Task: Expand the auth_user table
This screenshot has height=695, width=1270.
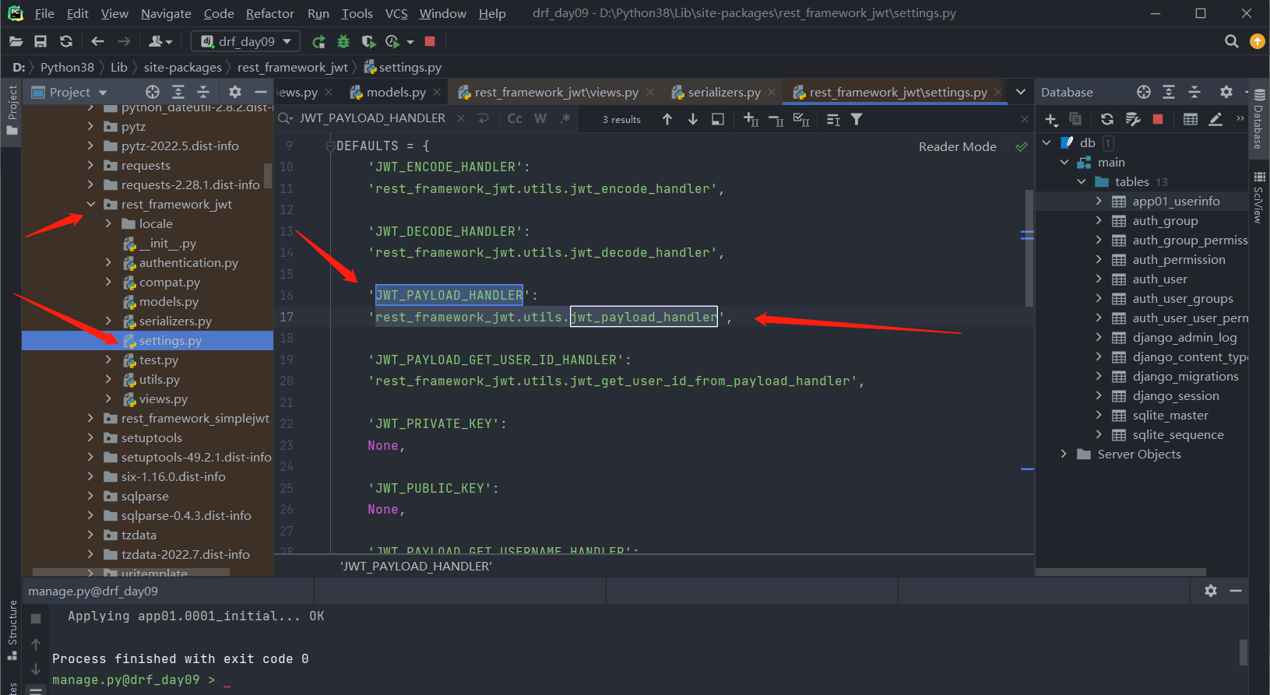Action: (x=1099, y=279)
